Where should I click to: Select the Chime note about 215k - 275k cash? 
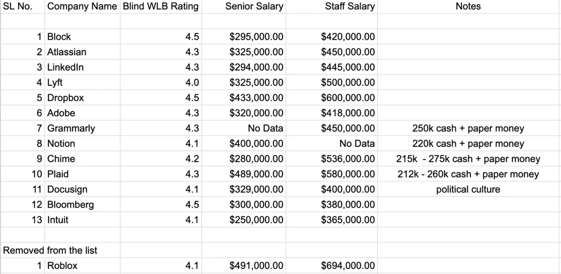pyautogui.click(x=468, y=159)
